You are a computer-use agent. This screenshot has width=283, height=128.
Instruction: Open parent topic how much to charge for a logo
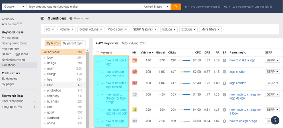245,112
